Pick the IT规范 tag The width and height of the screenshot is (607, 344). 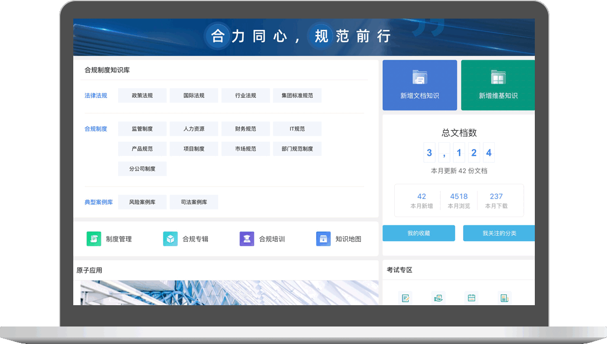click(x=297, y=129)
